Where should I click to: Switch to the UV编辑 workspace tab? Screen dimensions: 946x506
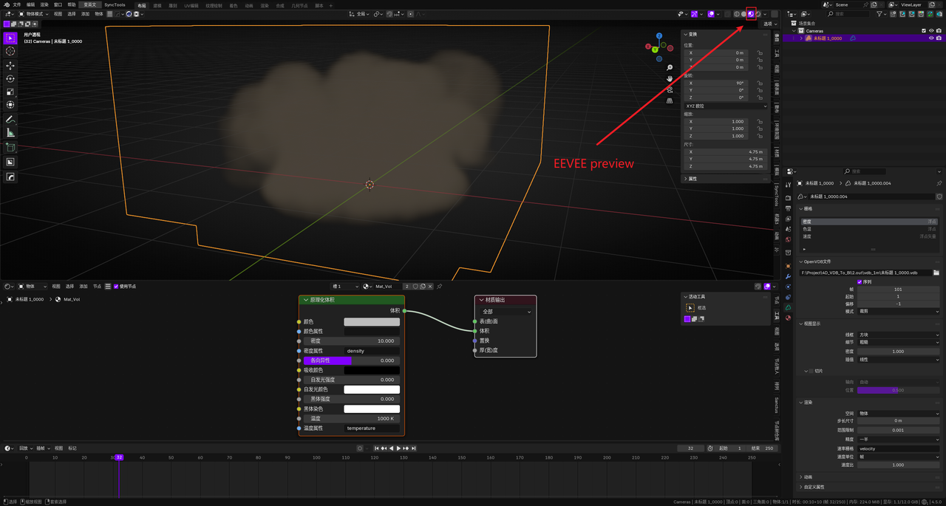click(191, 5)
